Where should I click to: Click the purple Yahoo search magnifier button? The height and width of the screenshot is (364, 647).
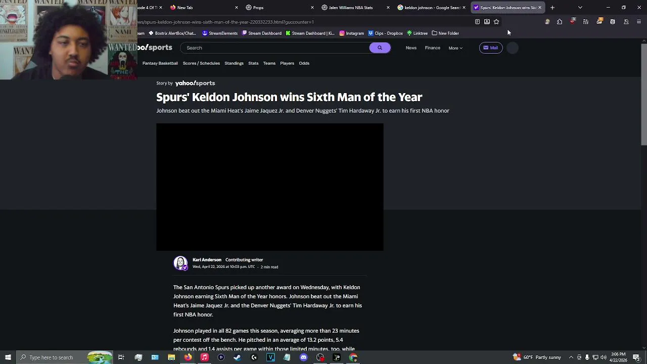click(x=380, y=48)
